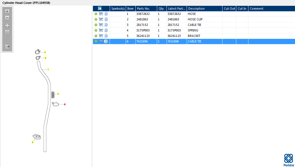Click the four-squares grid view icon
The width and height of the screenshot is (295, 167).
coord(7,26)
